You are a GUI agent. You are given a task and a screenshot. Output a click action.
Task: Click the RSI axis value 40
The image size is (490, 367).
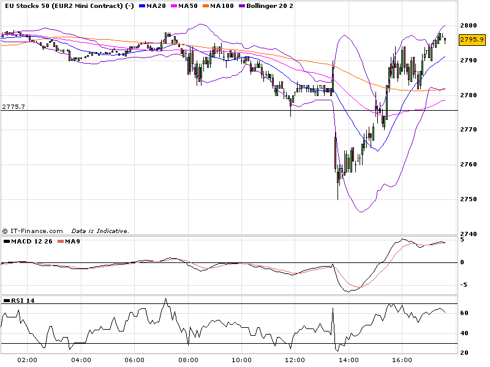coord(464,333)
